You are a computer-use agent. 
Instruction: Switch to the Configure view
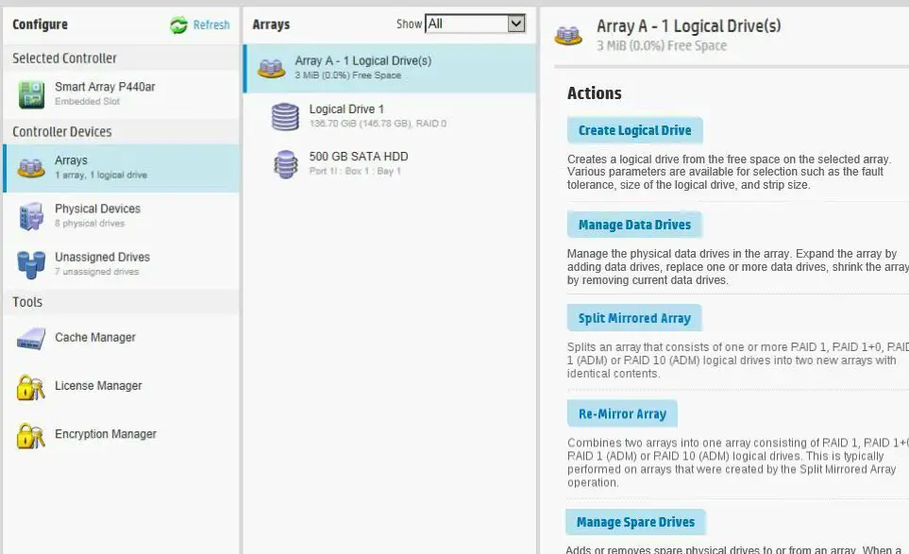(40, 25)
